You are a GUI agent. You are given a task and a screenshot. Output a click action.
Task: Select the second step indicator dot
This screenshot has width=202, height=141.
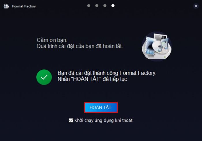click(x=97, y=5)
